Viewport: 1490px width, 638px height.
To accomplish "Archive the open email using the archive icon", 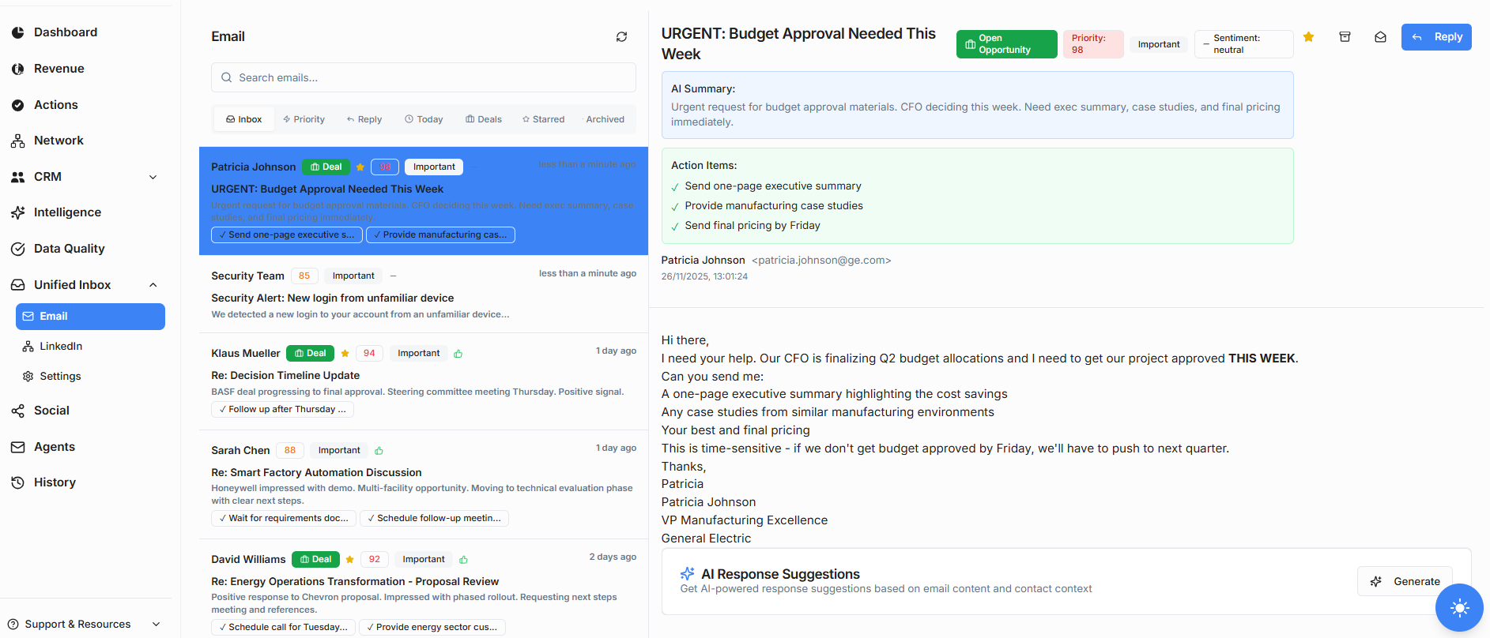I will pos(1345,37).
